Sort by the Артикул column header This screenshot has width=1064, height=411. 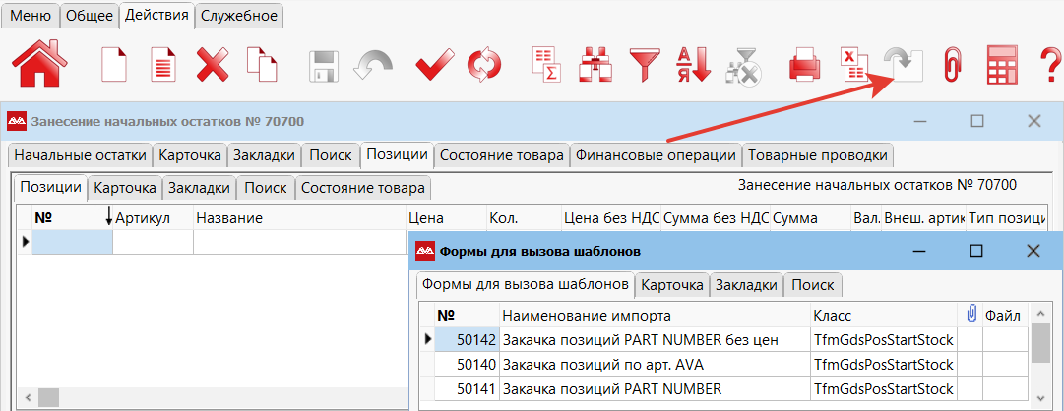(143, 218)
